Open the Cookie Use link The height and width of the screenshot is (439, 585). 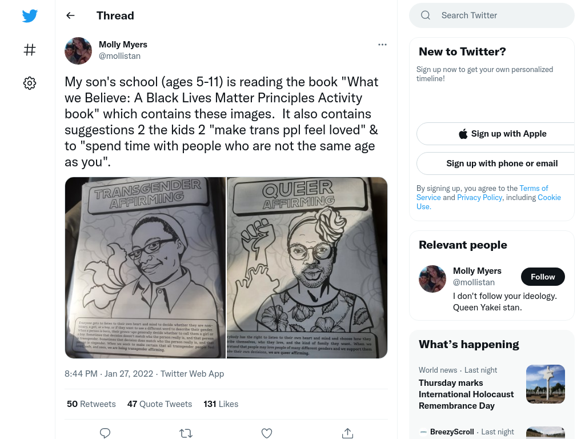[489, 202]
